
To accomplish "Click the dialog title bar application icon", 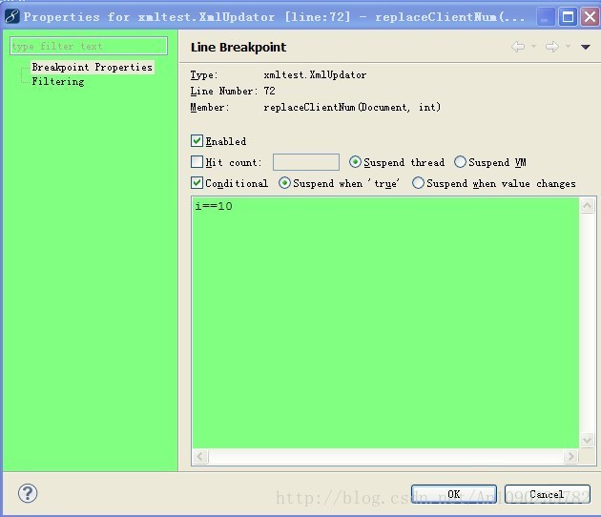I will coord(11,16).
